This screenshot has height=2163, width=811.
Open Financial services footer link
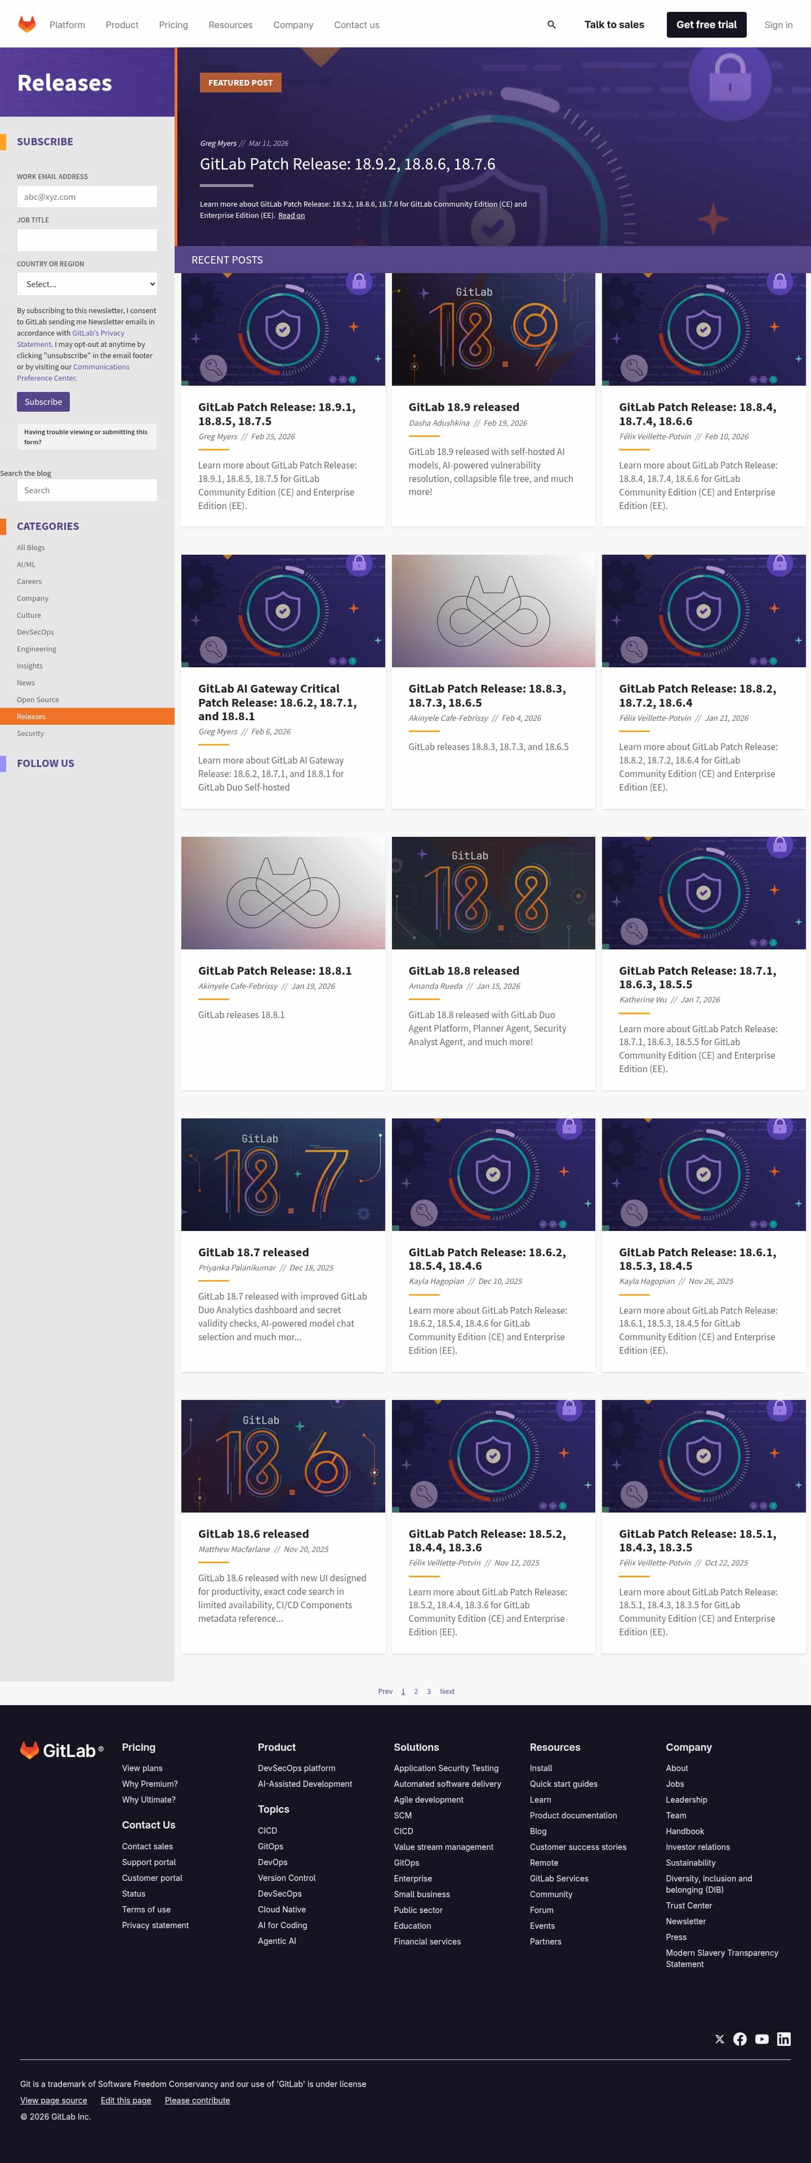[426, 1941]
